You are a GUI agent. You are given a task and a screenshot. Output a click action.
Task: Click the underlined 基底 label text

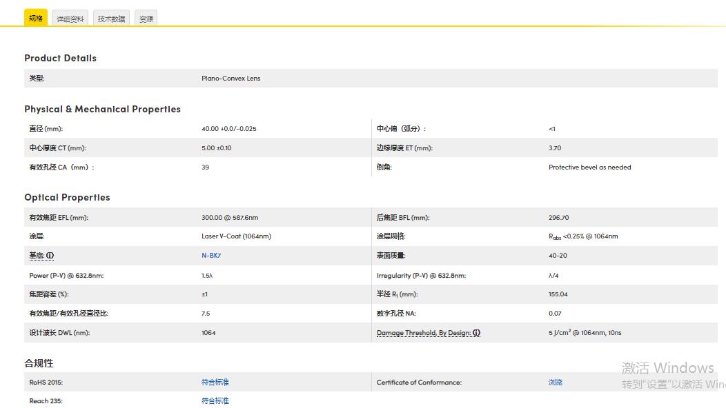click(37, 256)
